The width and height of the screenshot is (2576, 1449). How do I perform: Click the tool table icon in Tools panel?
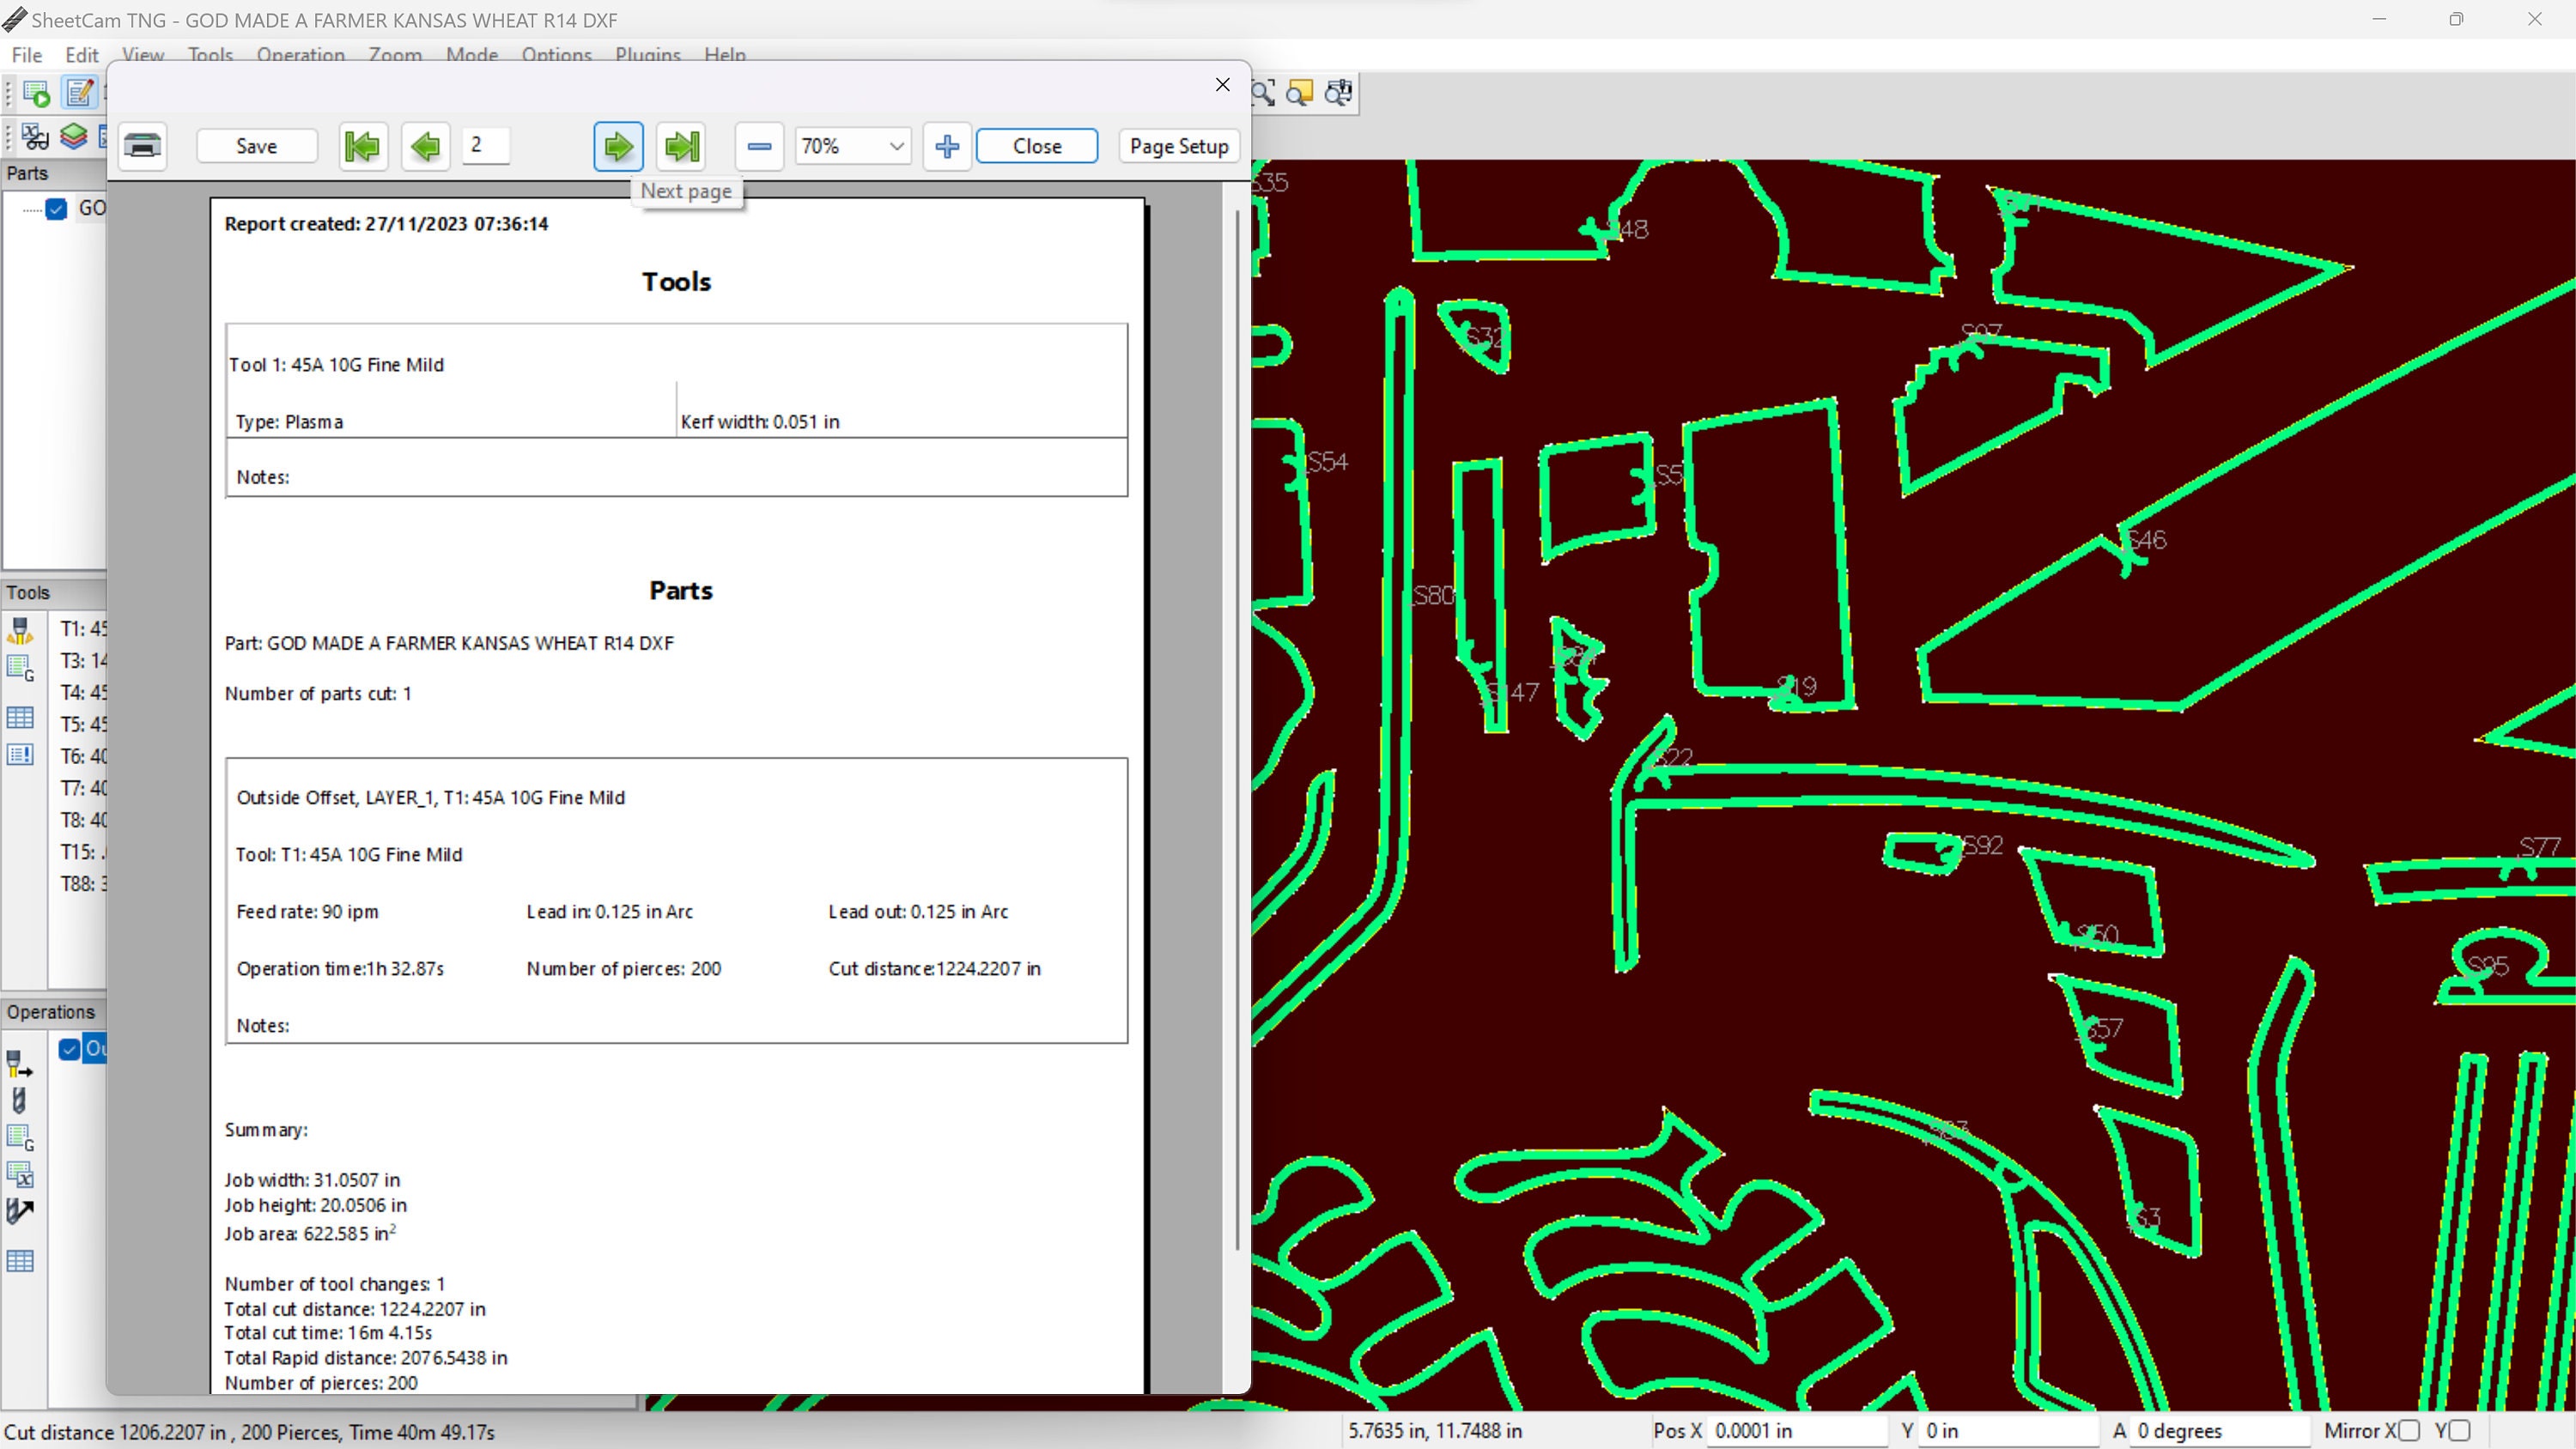point(20,718)
